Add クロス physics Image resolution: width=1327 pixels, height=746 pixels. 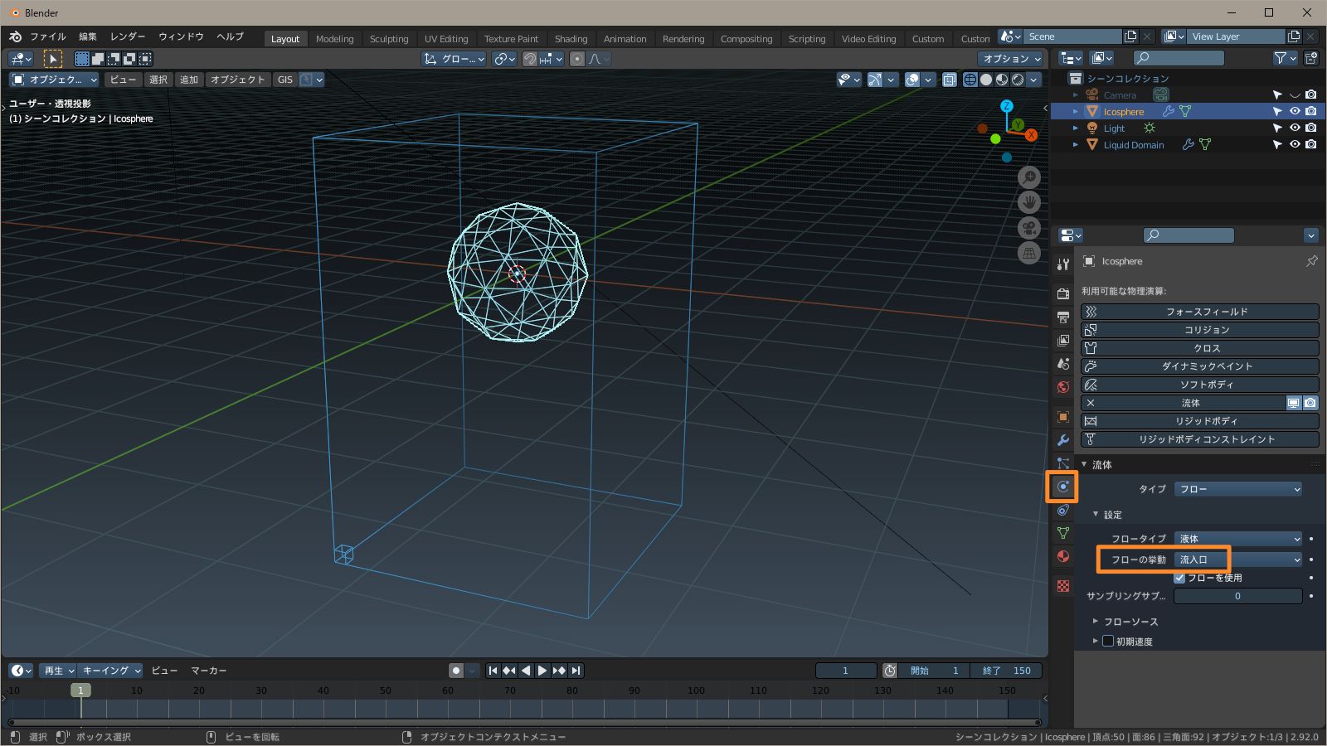point(1199,348)
